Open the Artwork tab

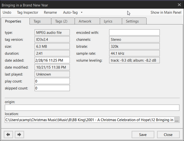click(x=87, y=21)
